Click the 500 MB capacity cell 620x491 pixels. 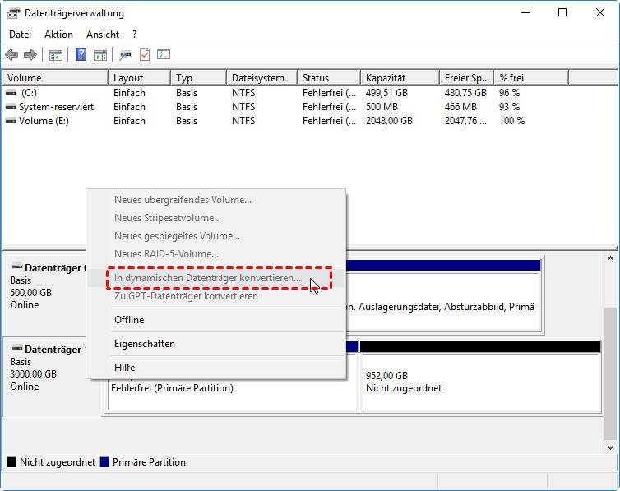click(382, 107)
